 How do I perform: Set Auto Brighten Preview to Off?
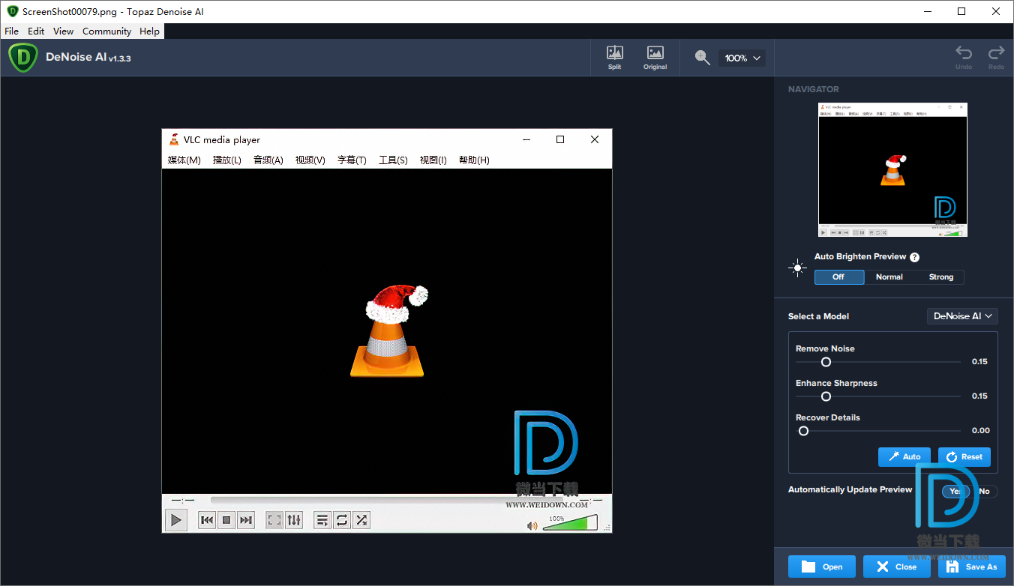(838, 277)
